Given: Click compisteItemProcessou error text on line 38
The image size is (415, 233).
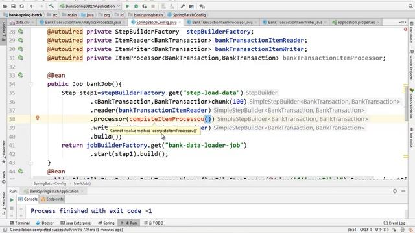Looking at the screenshot, I should (x=167, y=119).
